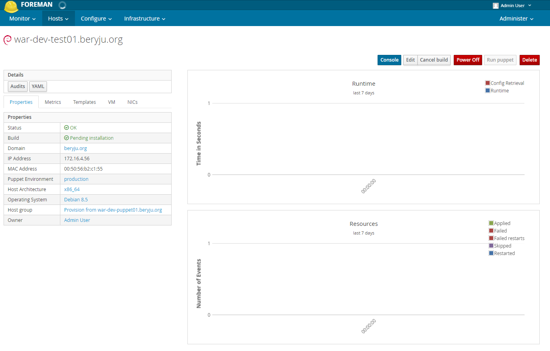
Task: Expand the Admin User account menu
Action: pyautogui.click(x=512, y=6)
